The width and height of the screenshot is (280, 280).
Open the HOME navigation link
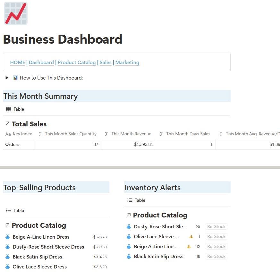17,63
